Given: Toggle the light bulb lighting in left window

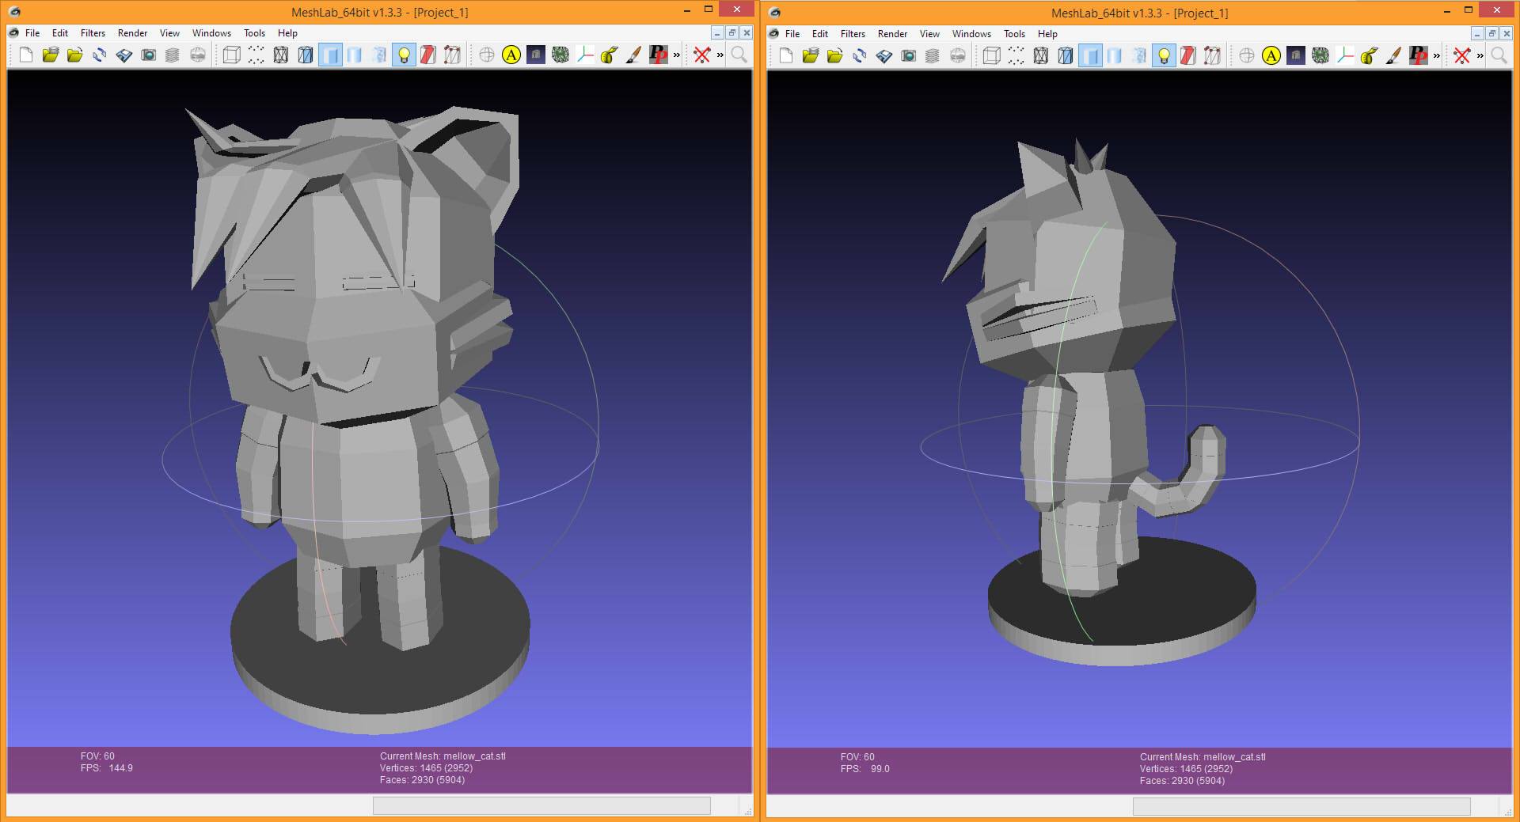Looking at the screenshot, I should pos(404,55).
